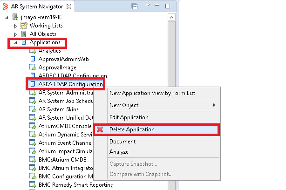This screenshot has width=286, height=190.
Task: Click the AR System Administration icon
Action: (x=33, y=93)
